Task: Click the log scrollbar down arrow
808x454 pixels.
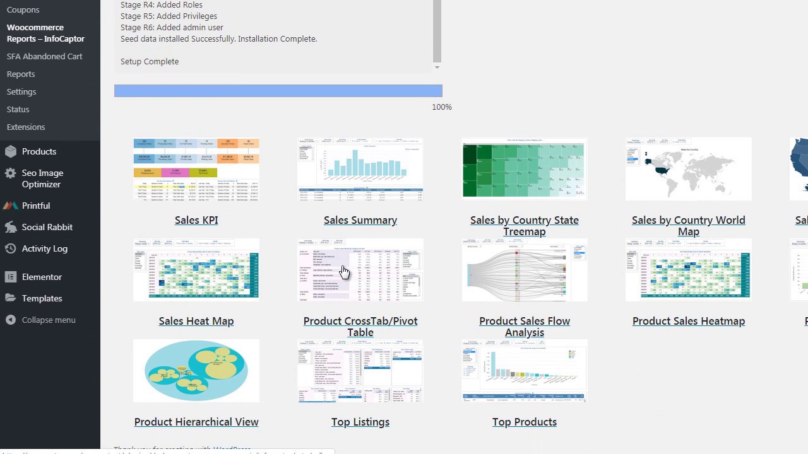Action: [x=437, y=67]
